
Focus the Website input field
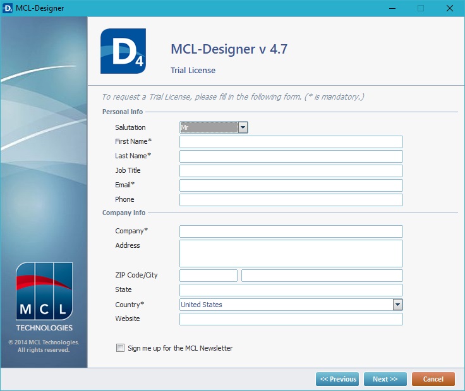pyautogui.click(x=291, y=319)
